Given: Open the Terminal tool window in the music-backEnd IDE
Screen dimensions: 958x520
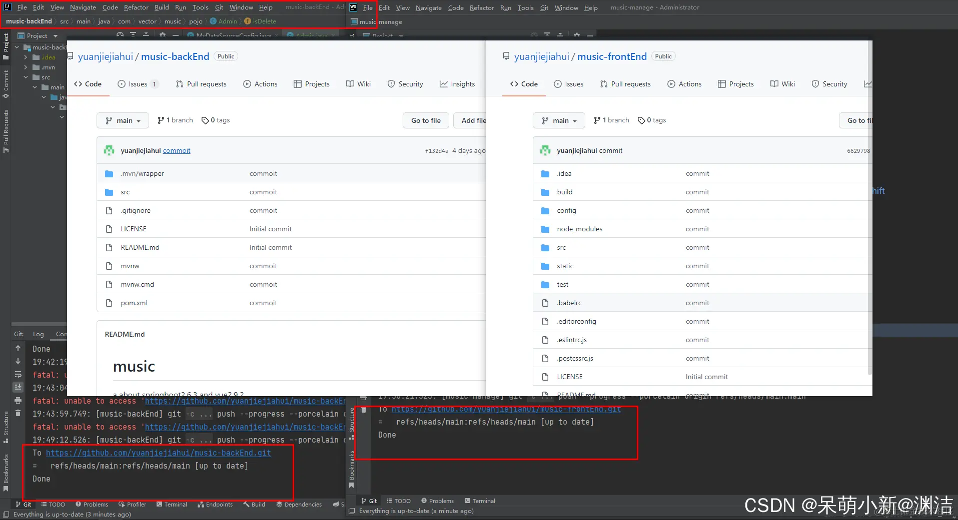Looking at the screenshot, I should [172, 505].
